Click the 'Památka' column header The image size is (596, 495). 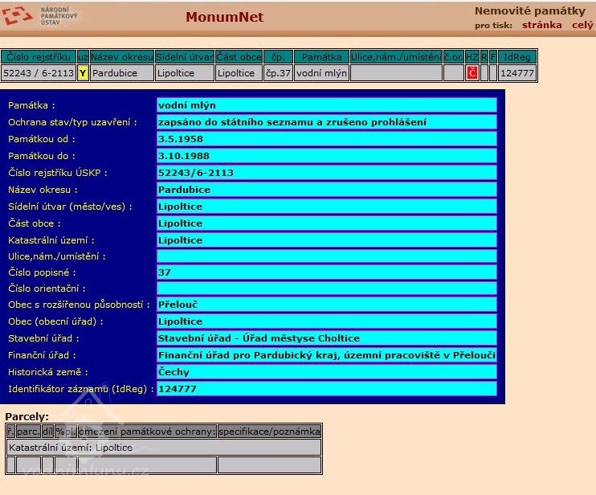click(x=321, y=57)
